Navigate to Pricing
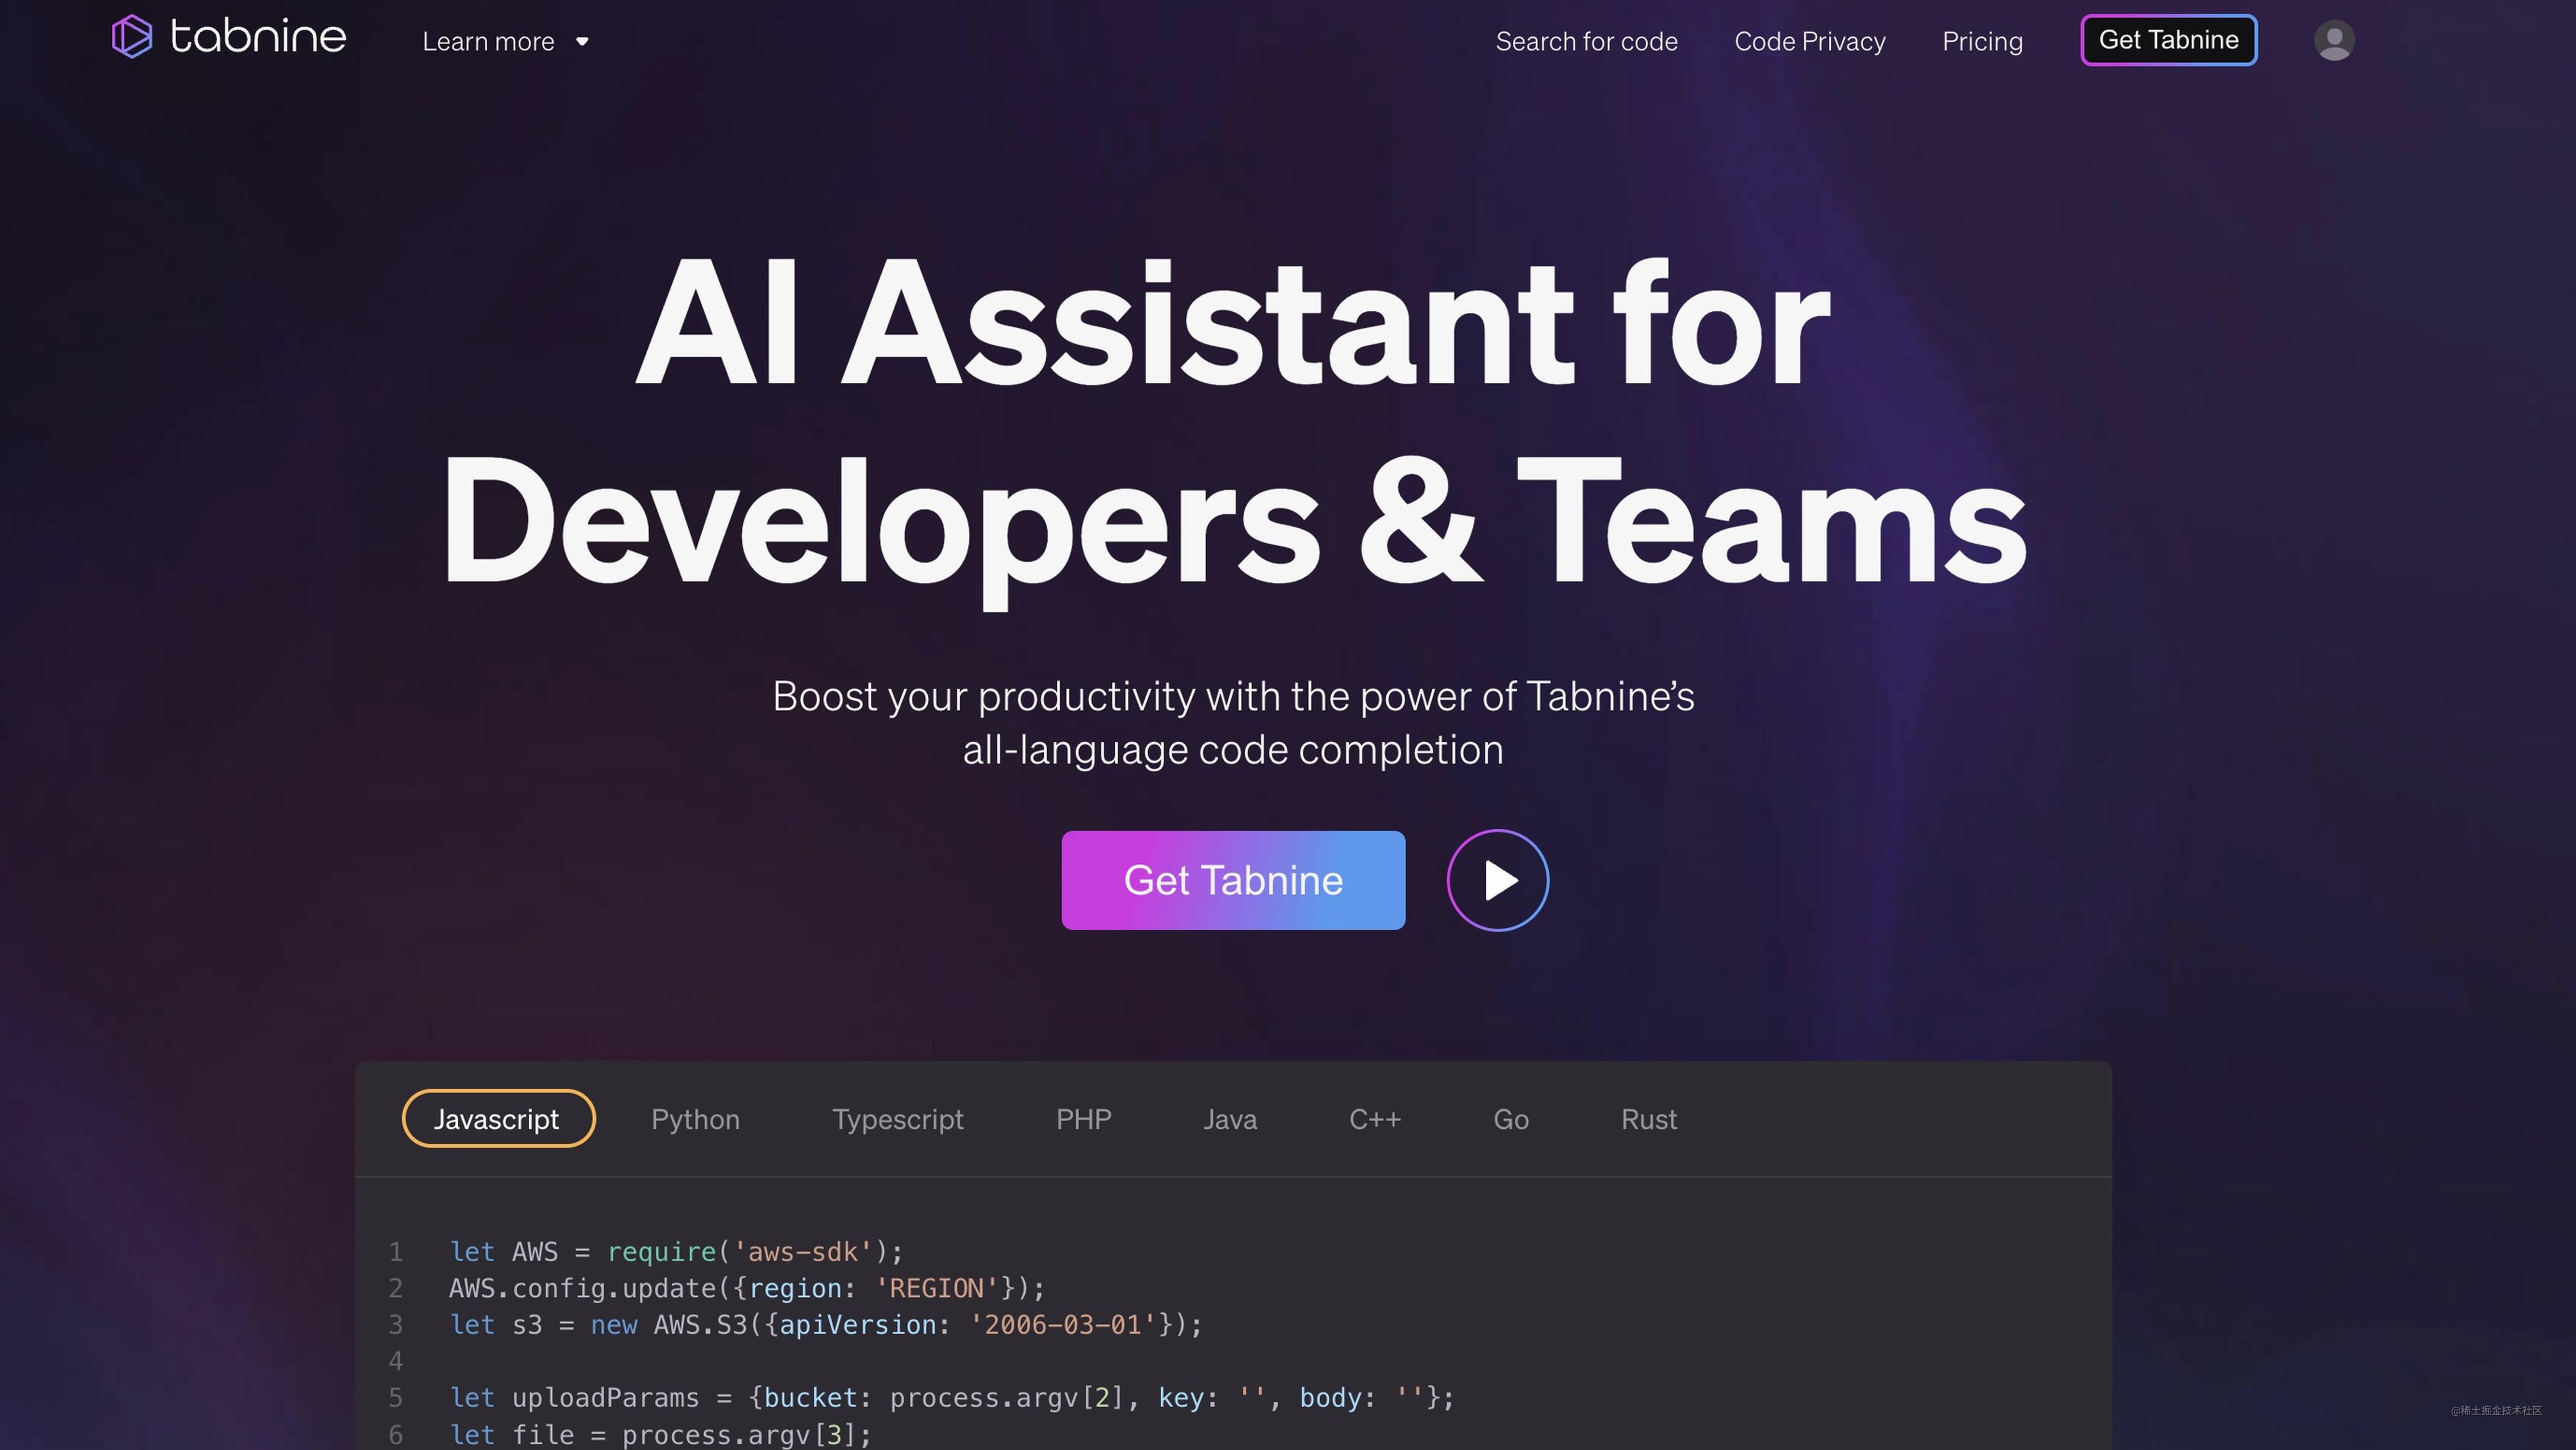The height and width of the screenshot is (1450, 2576). click(x=1982, y=42)
